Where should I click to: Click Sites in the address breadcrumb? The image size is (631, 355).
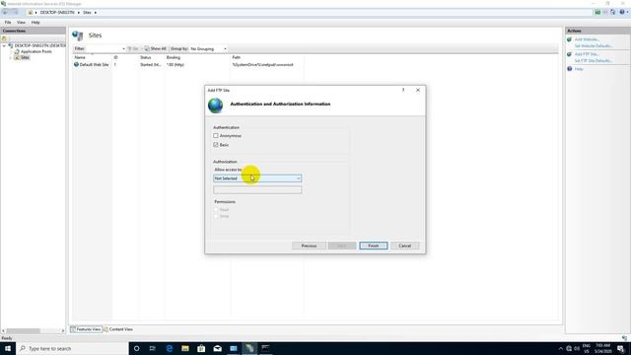[87, 13]
